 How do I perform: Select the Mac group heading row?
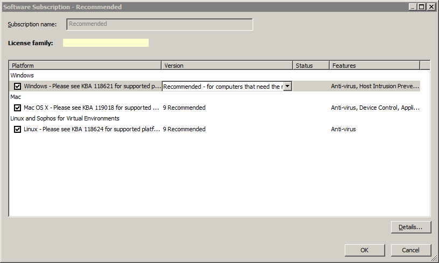tap(16, 97)
